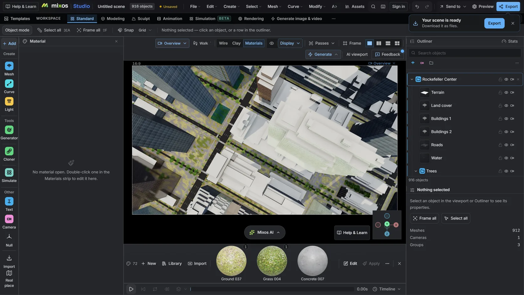Open the File menu
Viewport: 524px width, 295px height.
coord(195,7)
